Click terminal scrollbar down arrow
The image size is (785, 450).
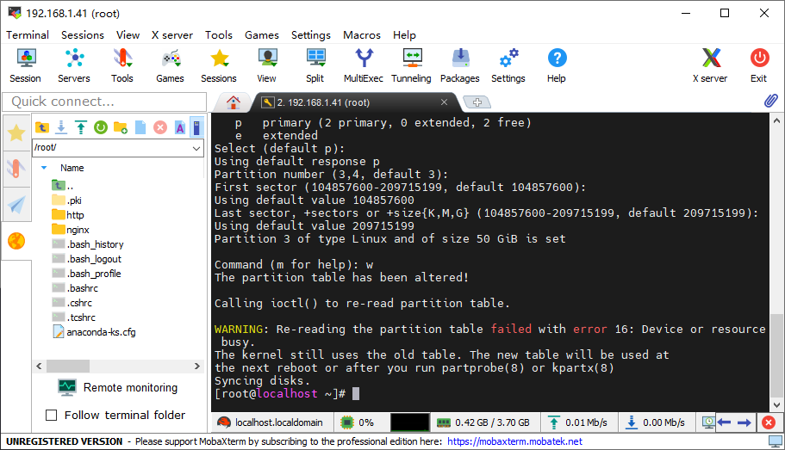click(776, 405)
